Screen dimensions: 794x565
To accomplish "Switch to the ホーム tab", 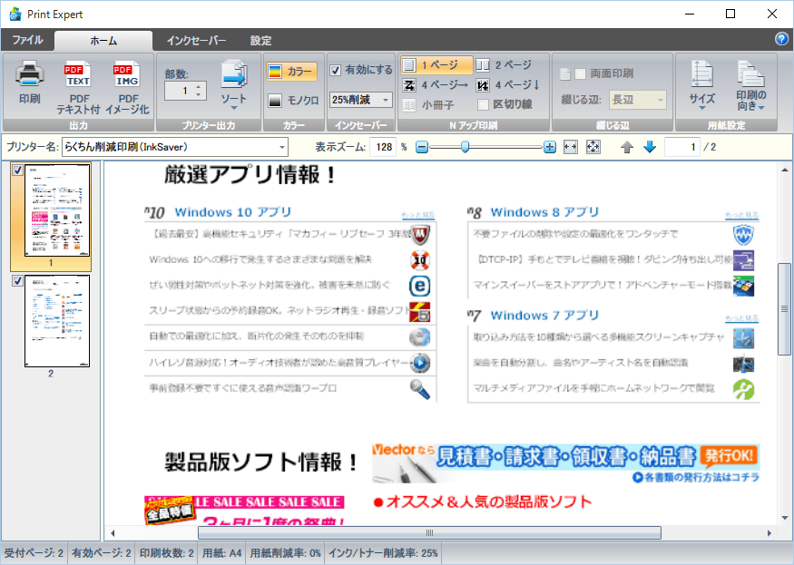I will 103,41.
